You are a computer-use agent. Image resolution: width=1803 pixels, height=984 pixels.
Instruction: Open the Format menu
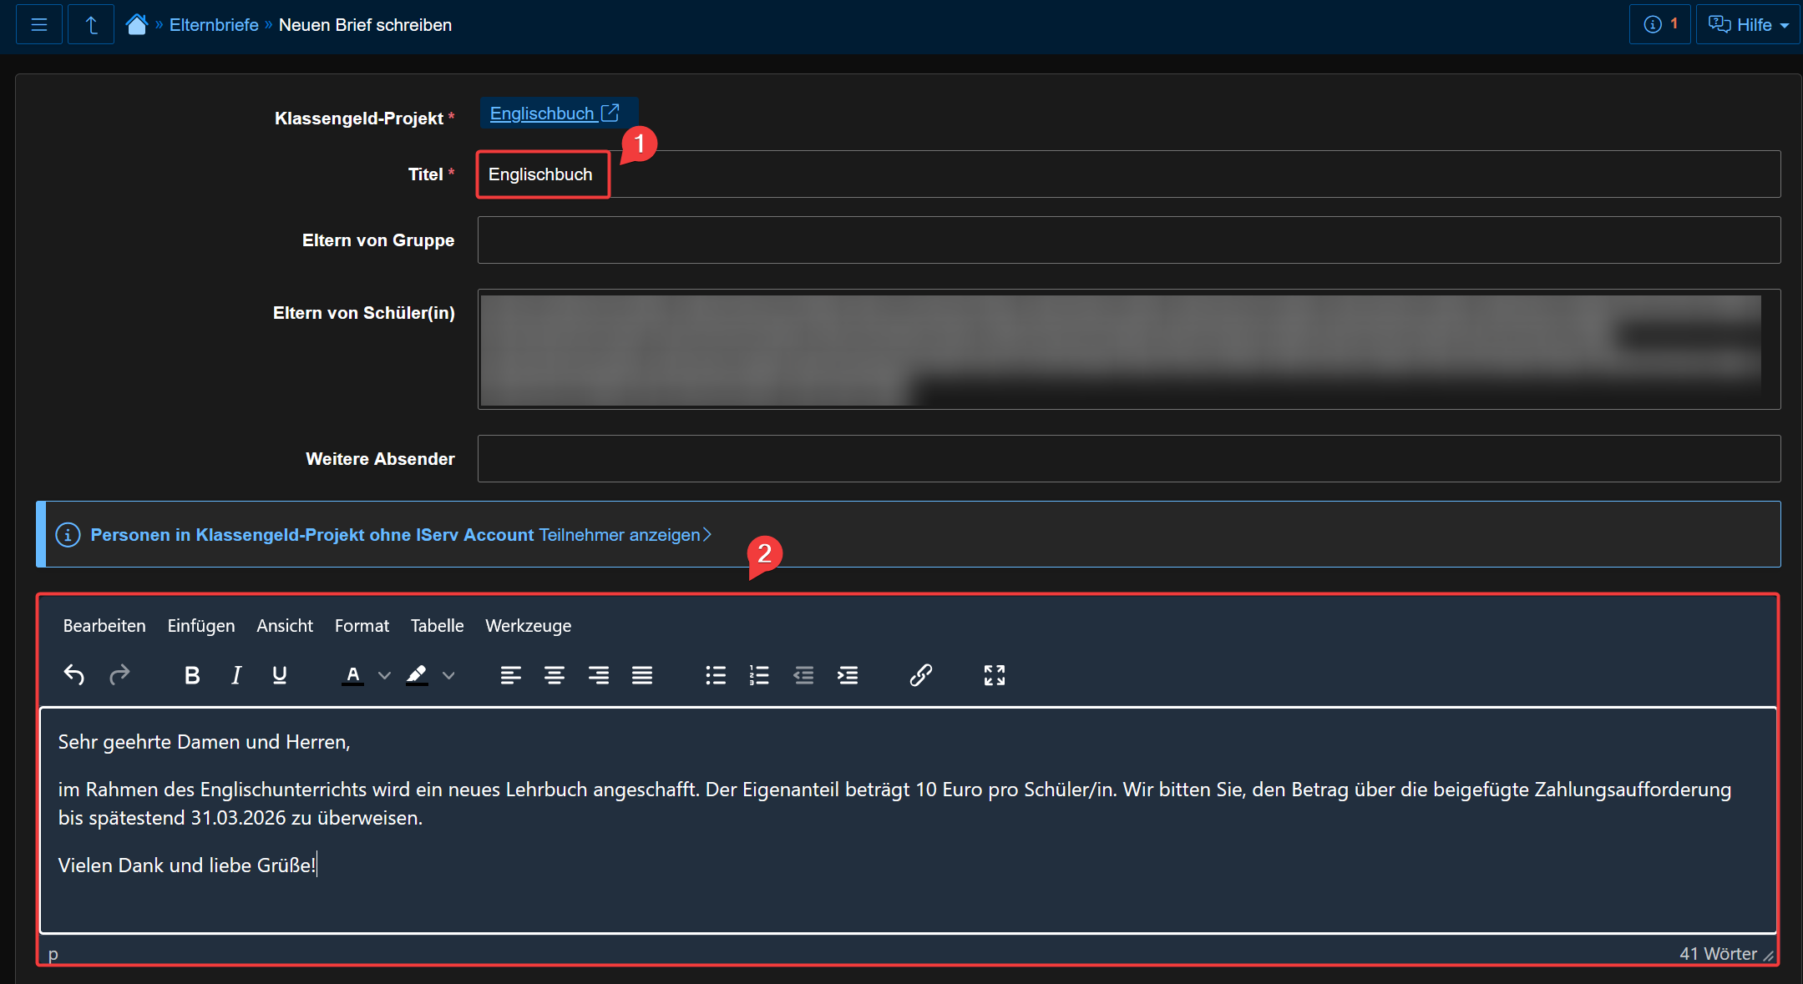click(362, 626)
